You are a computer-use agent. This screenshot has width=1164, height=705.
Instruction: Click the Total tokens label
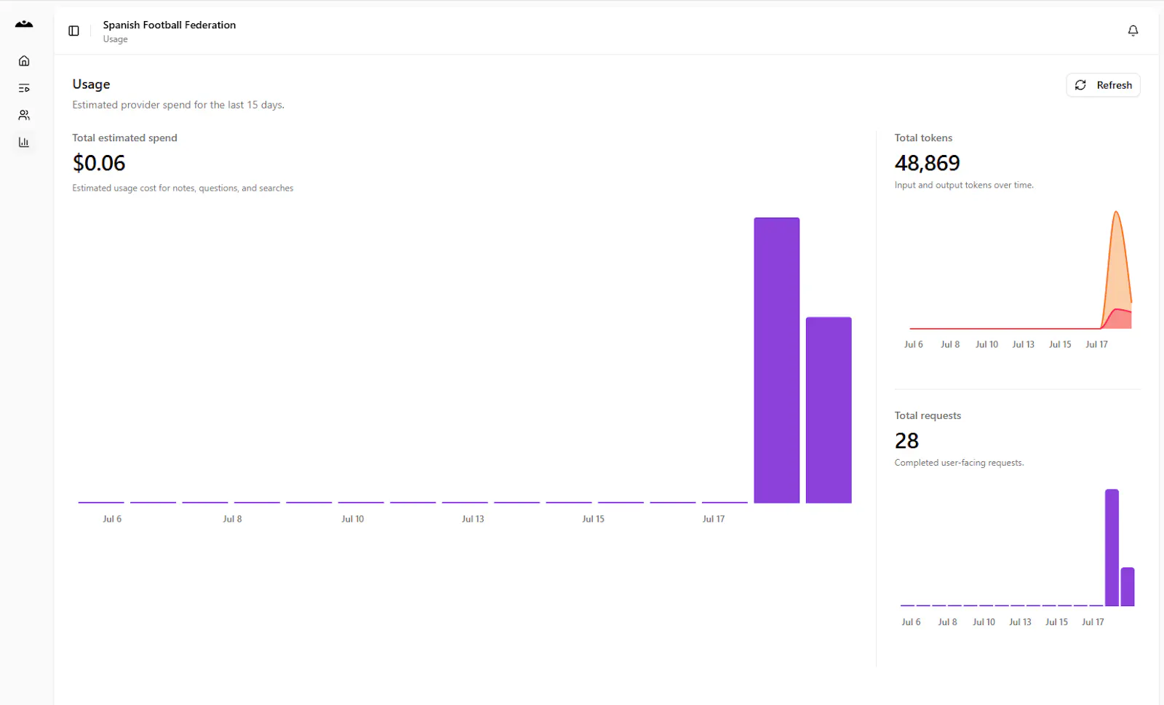pyautogui.click(x=923, y=138)
